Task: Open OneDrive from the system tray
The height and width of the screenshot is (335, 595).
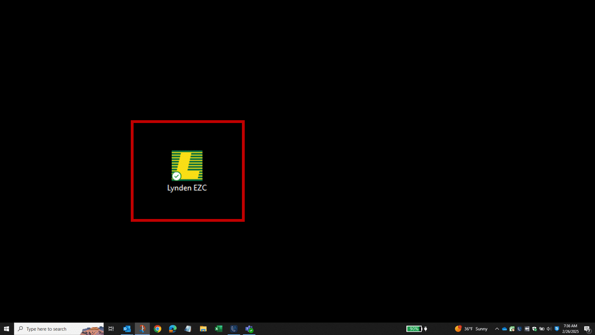Action: pos(504,329)
